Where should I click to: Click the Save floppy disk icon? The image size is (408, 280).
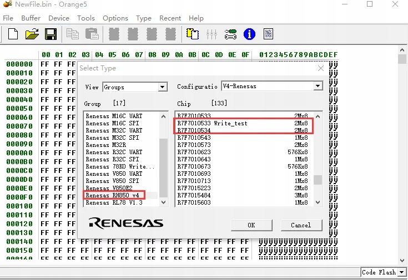pos(51,34)
